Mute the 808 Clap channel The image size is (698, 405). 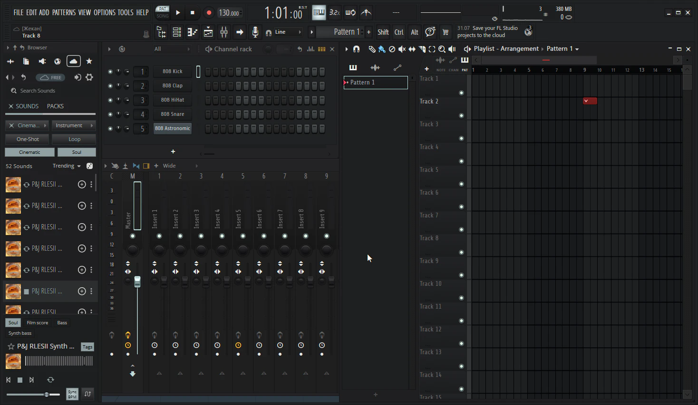click(110, 86)
